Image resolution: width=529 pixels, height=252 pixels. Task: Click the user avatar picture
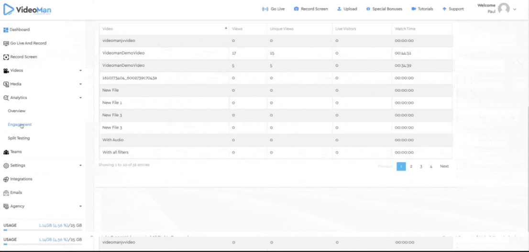[x=503, y=9]
